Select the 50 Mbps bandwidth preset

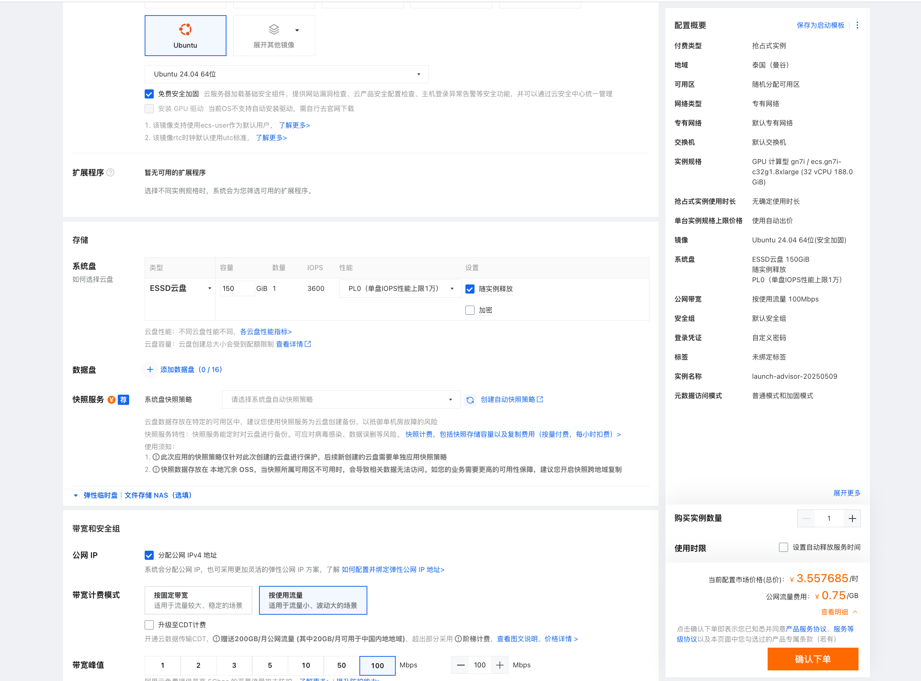pos(341,665)
